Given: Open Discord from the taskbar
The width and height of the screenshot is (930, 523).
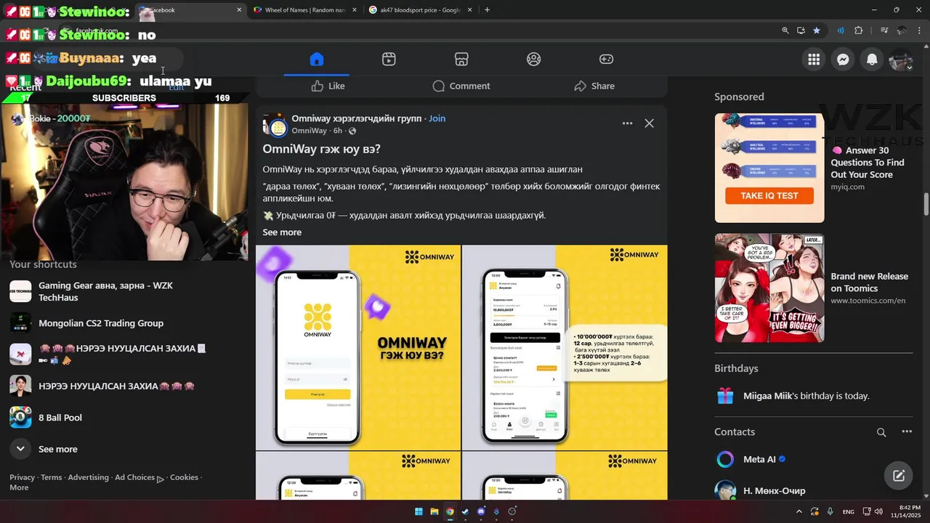Looking at the screenshot, I should tap(481, 511).
